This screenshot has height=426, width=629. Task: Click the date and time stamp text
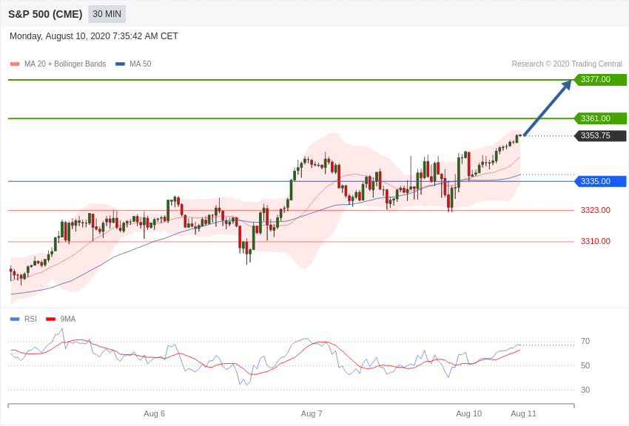coord(94,36)
